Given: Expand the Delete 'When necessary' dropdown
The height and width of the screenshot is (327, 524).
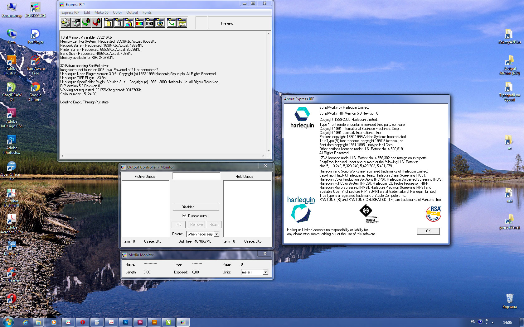Looking at the screenshot, I should pyautogui.click(x=216, y=234).
